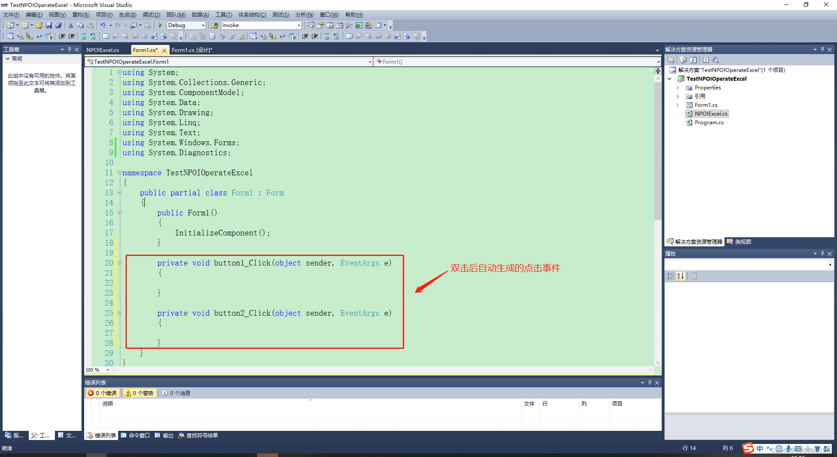Collapse the button1_Click method outline

(119, 263)
